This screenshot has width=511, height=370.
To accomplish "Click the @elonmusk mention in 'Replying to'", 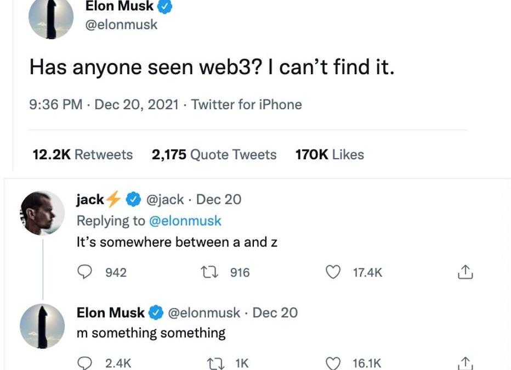I will [x=185, y=221].
